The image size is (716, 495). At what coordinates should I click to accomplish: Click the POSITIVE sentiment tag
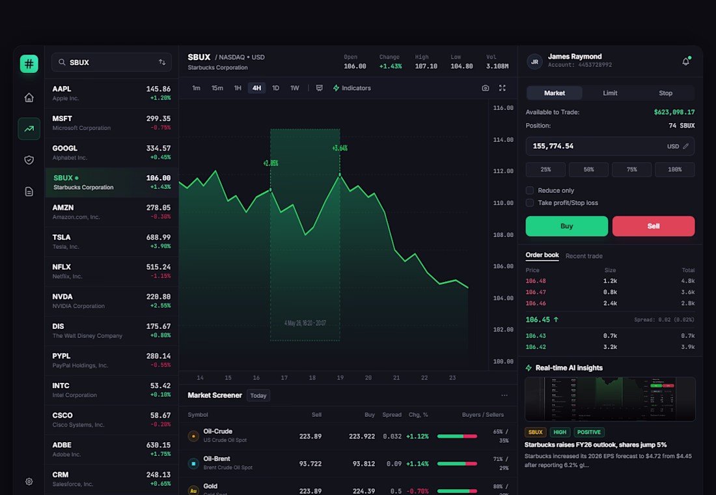(x=588, y=432)
